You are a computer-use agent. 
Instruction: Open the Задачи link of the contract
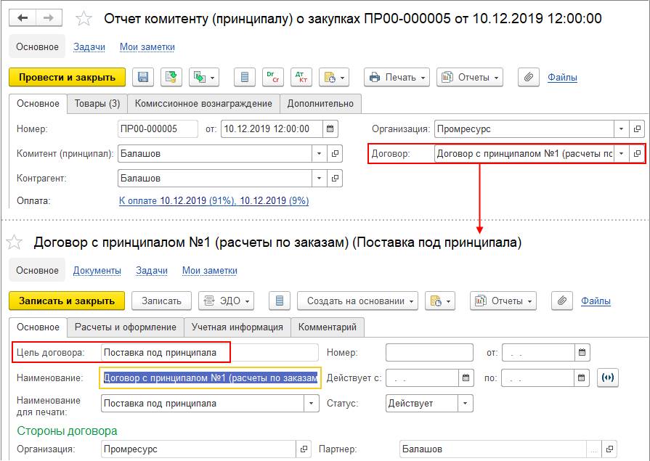coord(152,270)
